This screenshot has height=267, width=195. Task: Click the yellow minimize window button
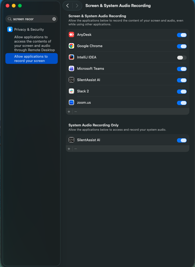(14, 6)
